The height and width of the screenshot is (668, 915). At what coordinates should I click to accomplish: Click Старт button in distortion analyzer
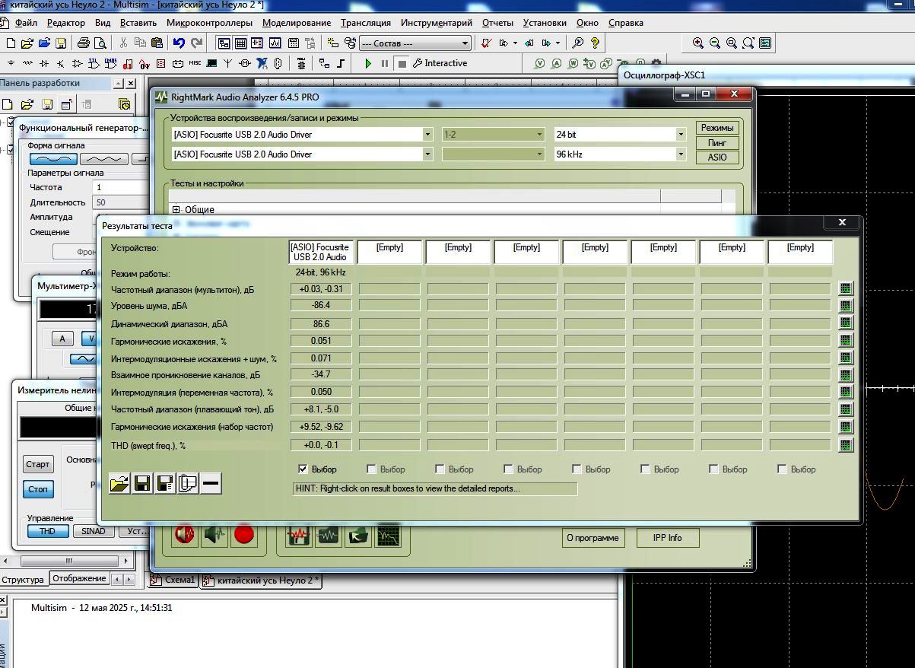pyautogui.click(x=38, y=464)
